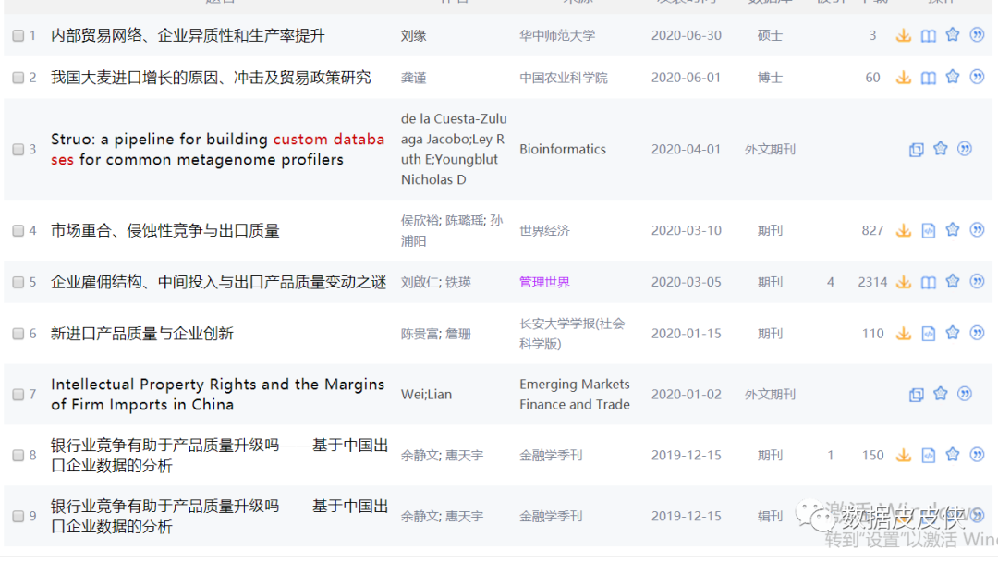Click the copy-pages icon in Intellectual Property row
This screenshot has height=562, width=998.
[x=917, y=395]
